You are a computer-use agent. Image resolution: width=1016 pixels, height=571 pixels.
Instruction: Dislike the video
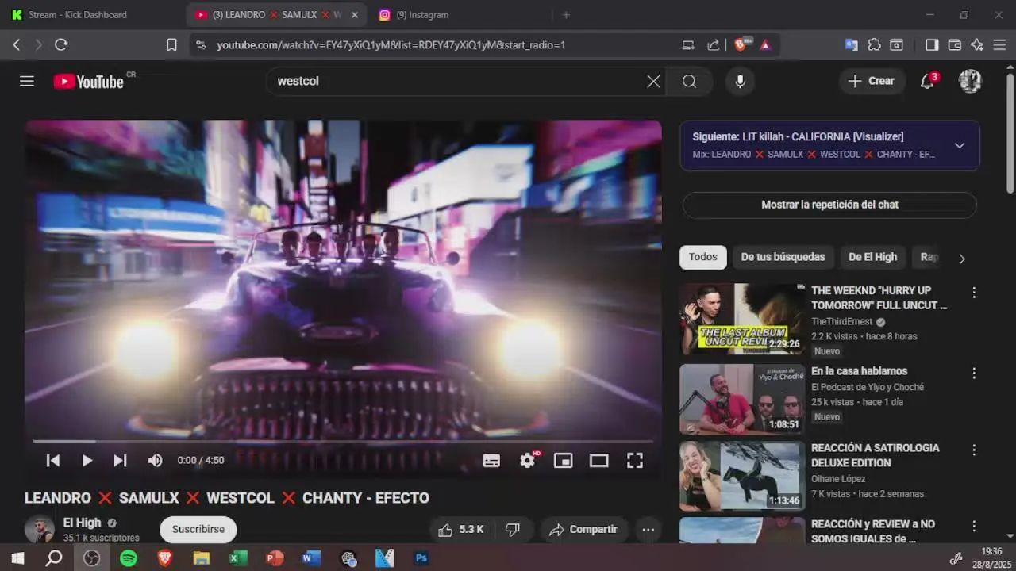tap(513, 529)
